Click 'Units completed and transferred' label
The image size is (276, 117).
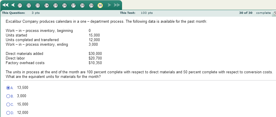coord(32,40)
